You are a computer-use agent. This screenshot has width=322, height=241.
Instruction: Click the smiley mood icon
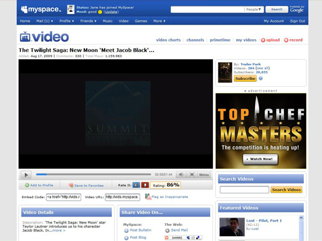(100, 12)
